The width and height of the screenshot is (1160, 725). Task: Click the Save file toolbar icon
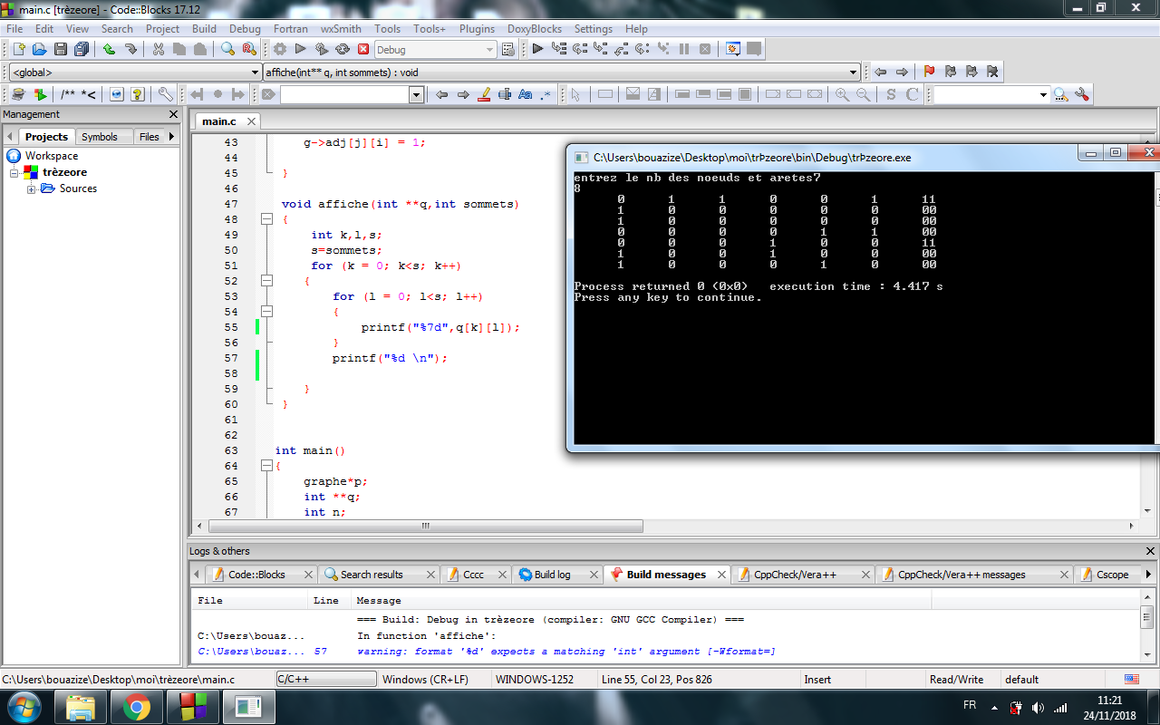click(x=61, y=49)
